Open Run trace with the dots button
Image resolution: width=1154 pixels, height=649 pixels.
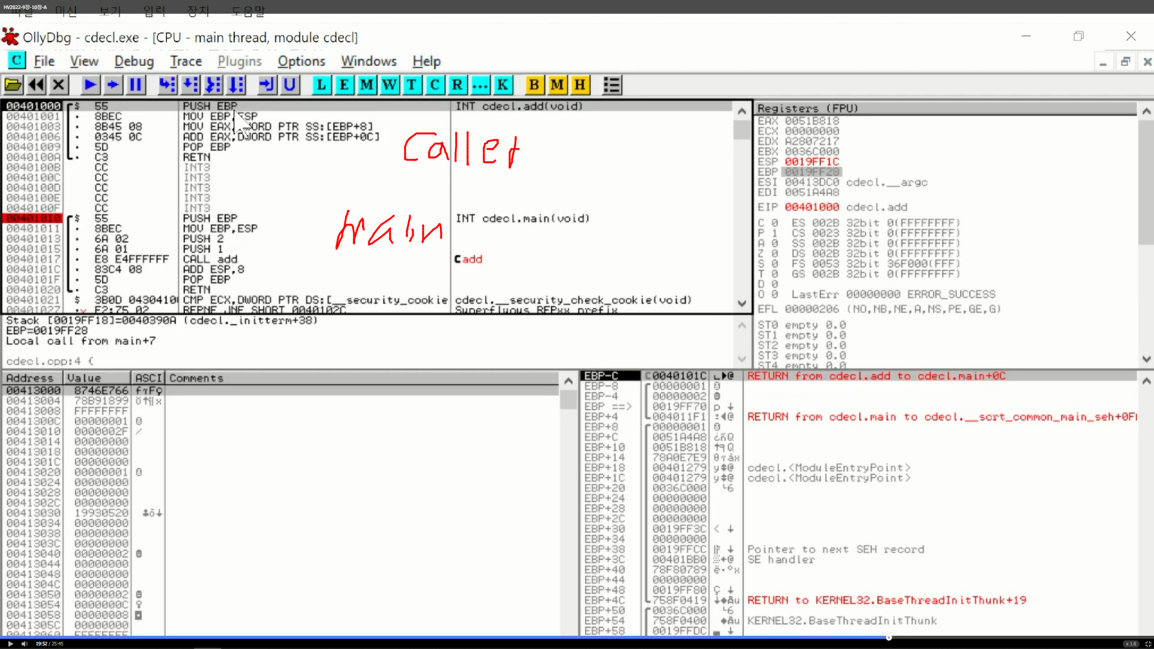(x=480, y=85)
